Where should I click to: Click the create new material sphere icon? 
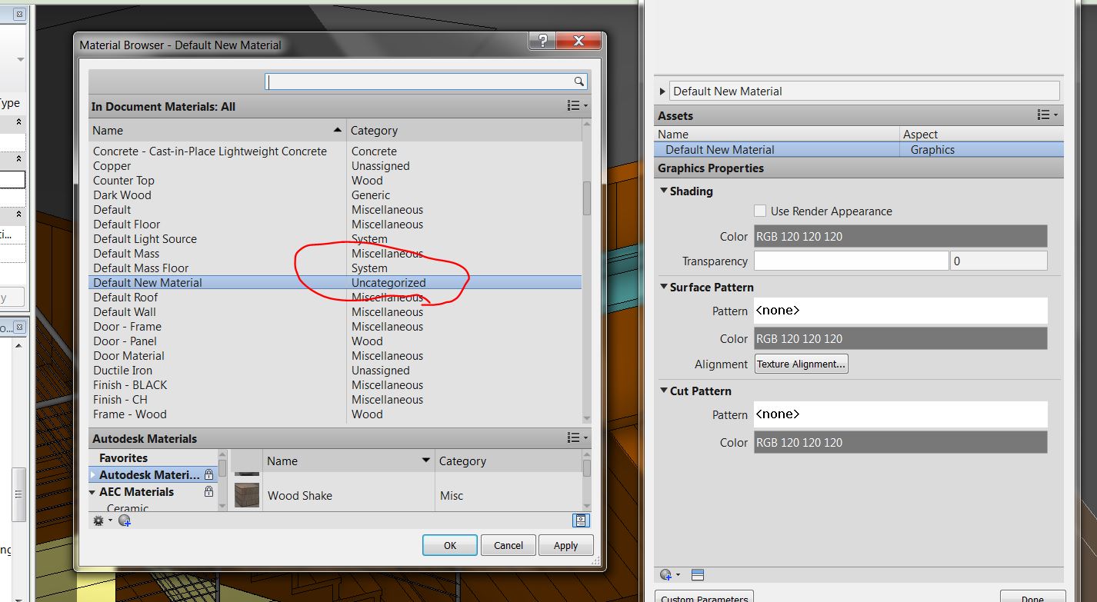(125, 521)
